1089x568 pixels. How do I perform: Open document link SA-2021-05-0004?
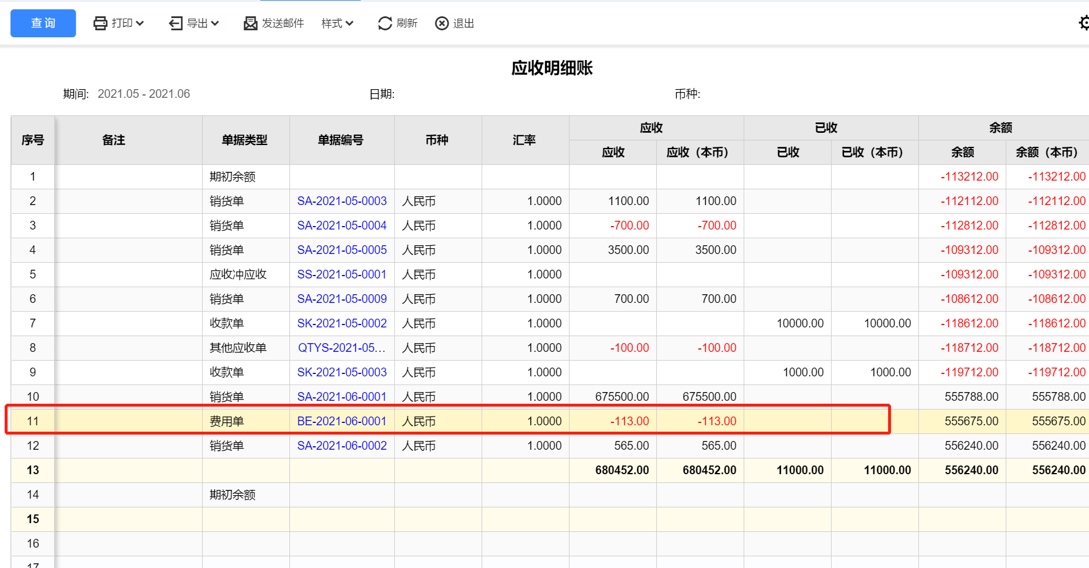coord(342,225)
